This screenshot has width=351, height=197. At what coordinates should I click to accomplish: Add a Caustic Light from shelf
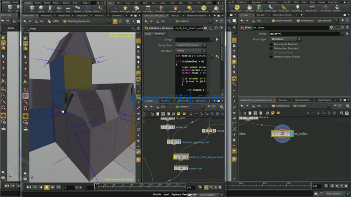(x=271, y=8)
